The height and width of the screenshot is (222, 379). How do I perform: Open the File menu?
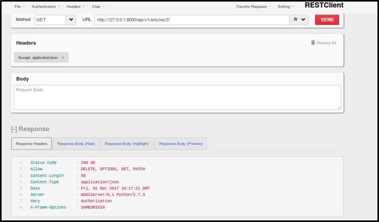click(19, 7)
